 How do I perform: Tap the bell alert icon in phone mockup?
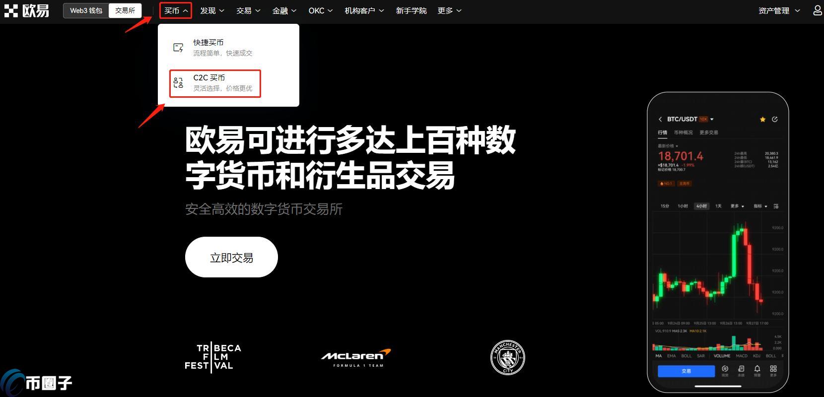[757, 369]
